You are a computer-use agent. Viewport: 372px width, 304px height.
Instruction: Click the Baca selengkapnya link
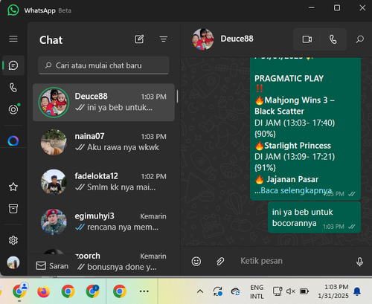296,190
